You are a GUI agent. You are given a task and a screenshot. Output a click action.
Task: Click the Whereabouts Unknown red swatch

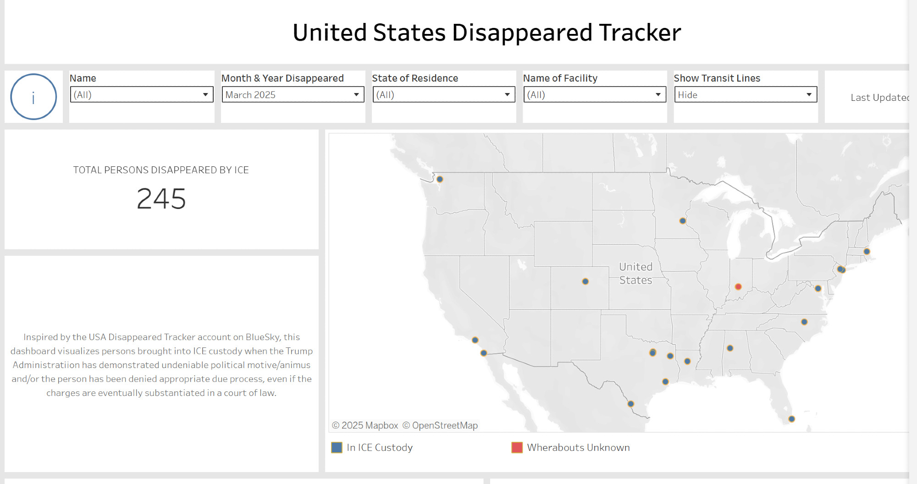click(517, 447)
